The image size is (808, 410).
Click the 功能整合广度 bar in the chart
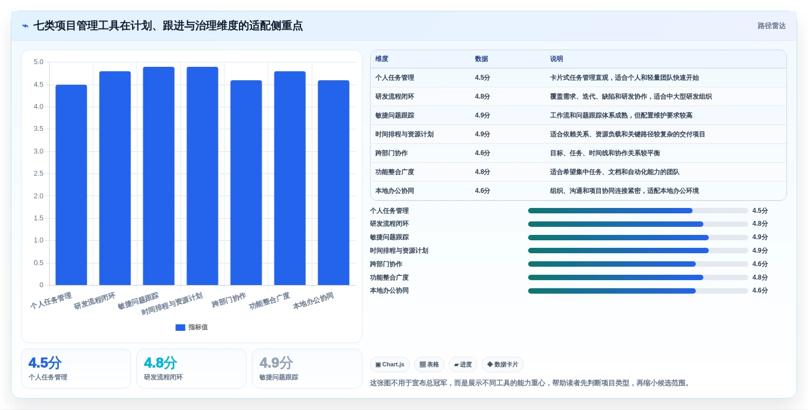pyautogui.click(x=290, y=178)
